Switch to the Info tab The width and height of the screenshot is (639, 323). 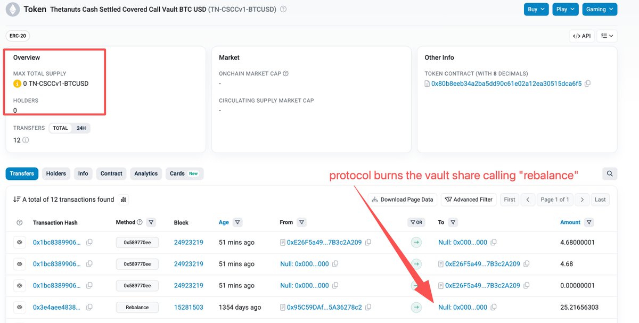click(x=83, y=173)
